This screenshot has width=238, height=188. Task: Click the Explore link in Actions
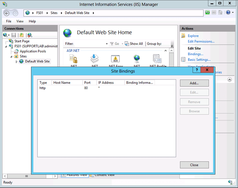[x=193, y=36]
